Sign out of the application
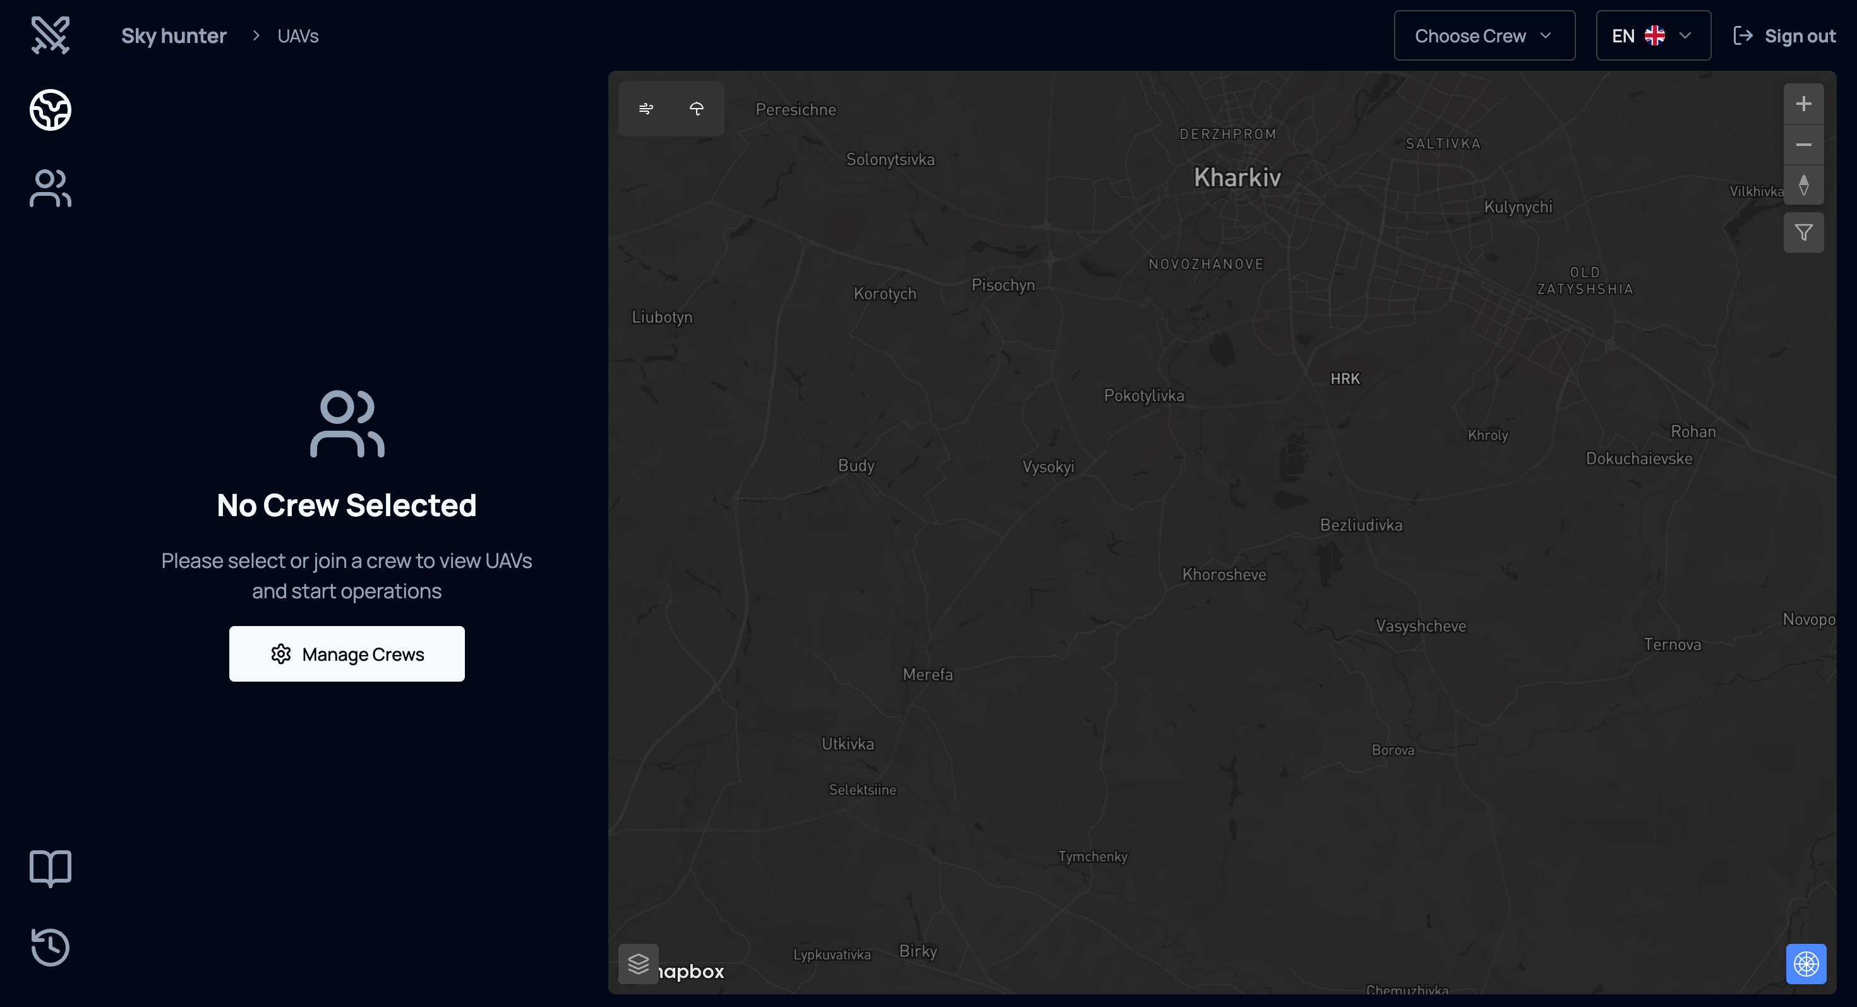The width and height of the screenshot is (1857, 1007). pyautogui.click(x=1785, y=36)
